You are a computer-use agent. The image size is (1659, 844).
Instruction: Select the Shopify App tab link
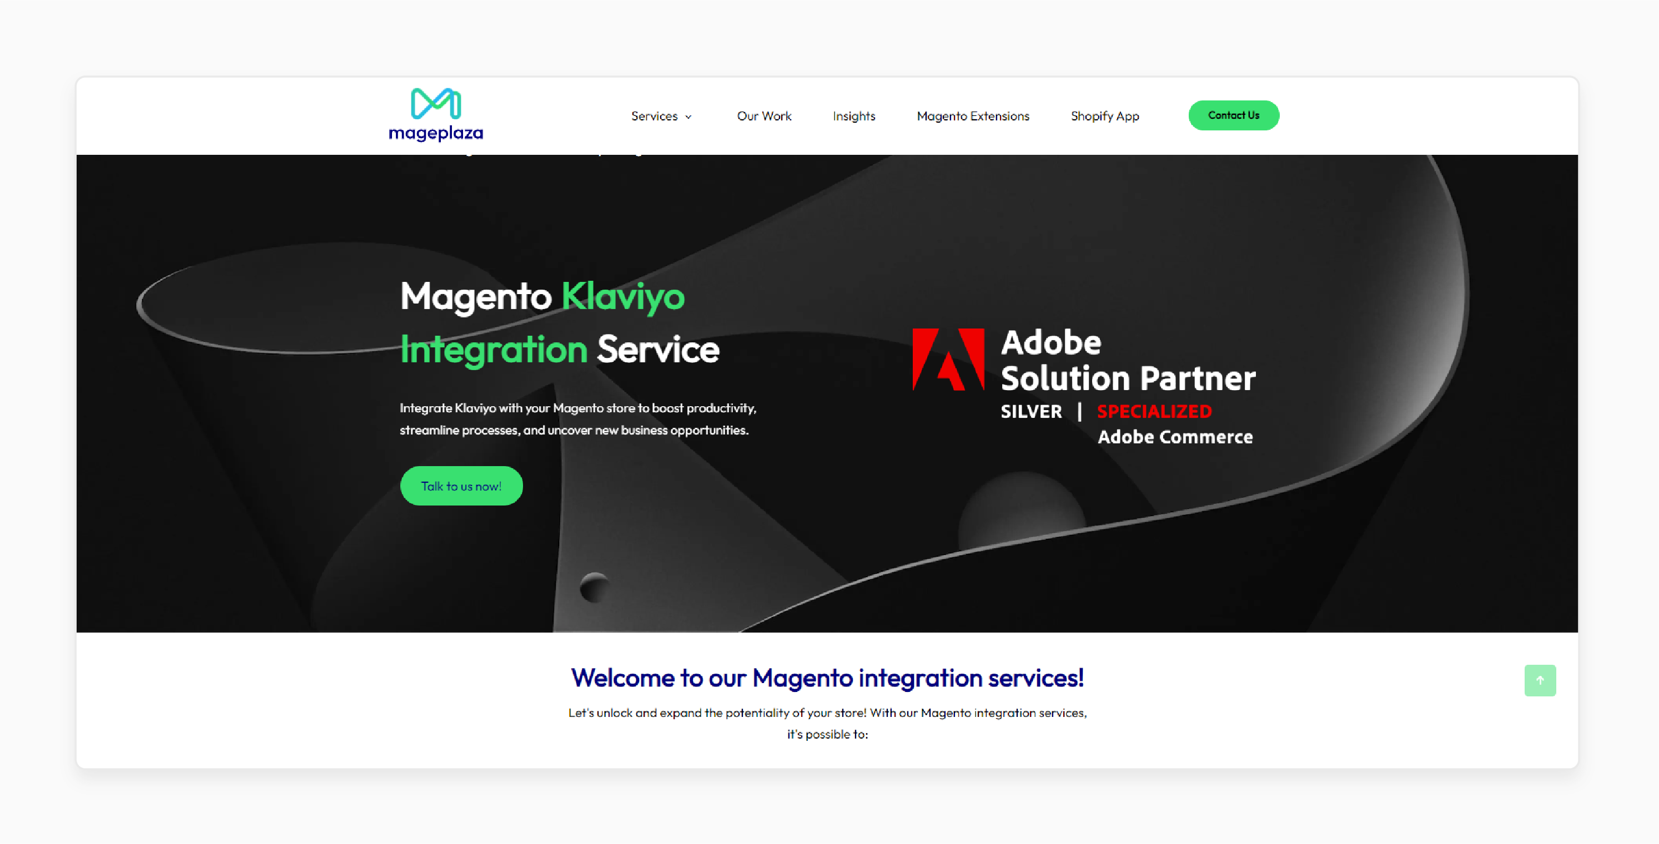[x=1103, y=115]
